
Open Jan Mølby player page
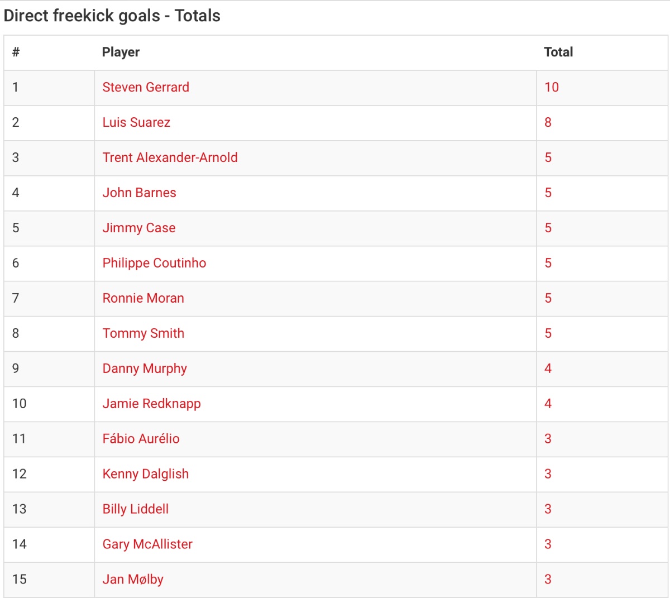(x=133, y=580)
